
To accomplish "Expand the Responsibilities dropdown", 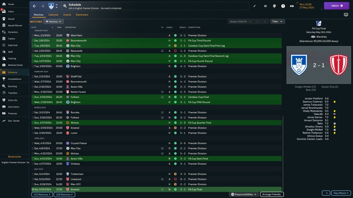I will click(x=244, y=194).
